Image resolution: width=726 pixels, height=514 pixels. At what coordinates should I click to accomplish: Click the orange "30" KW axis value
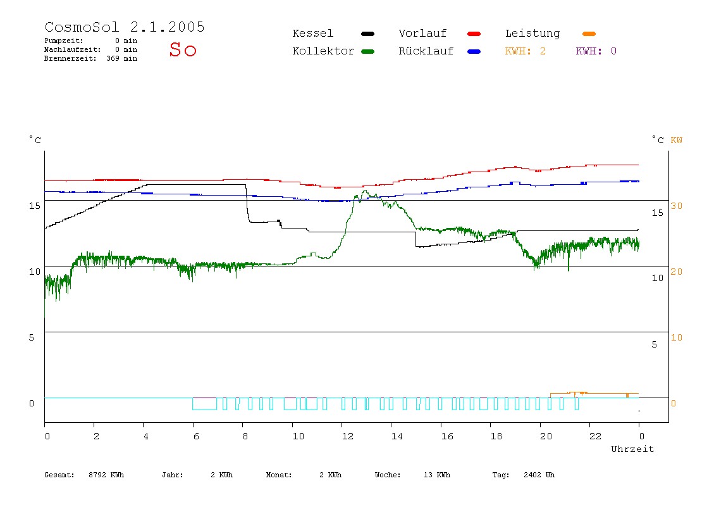pyautogui.click(x=677, y=206)
